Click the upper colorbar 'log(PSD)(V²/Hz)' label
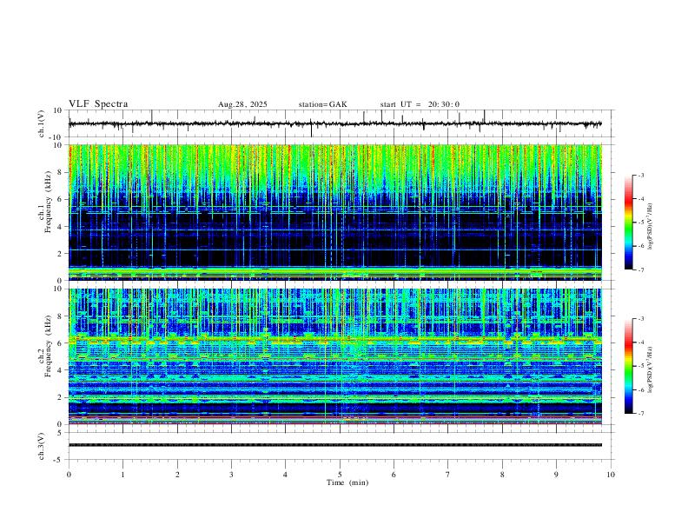 650,227
